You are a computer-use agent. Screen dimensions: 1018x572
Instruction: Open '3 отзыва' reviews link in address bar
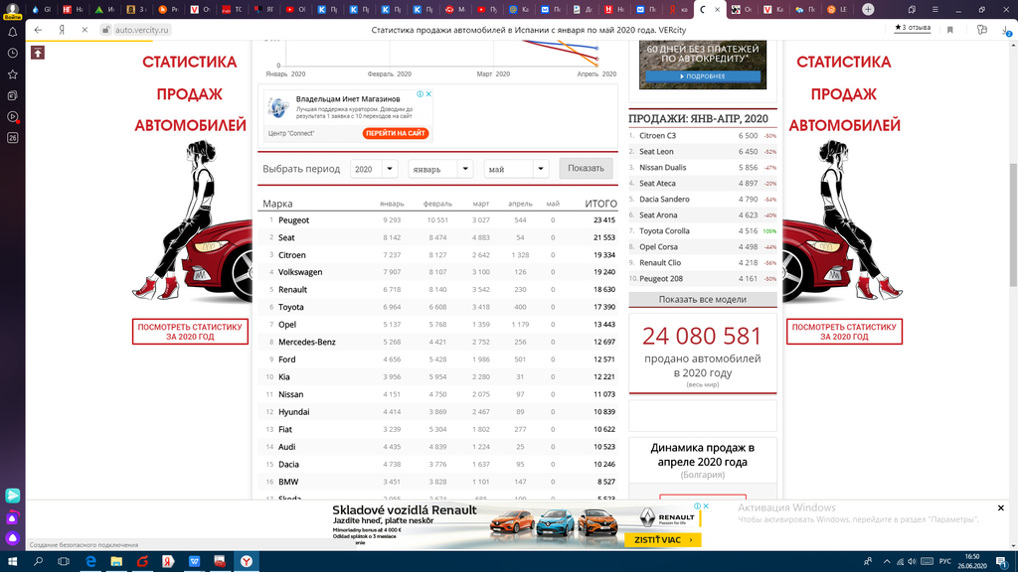tap(913, 28)
